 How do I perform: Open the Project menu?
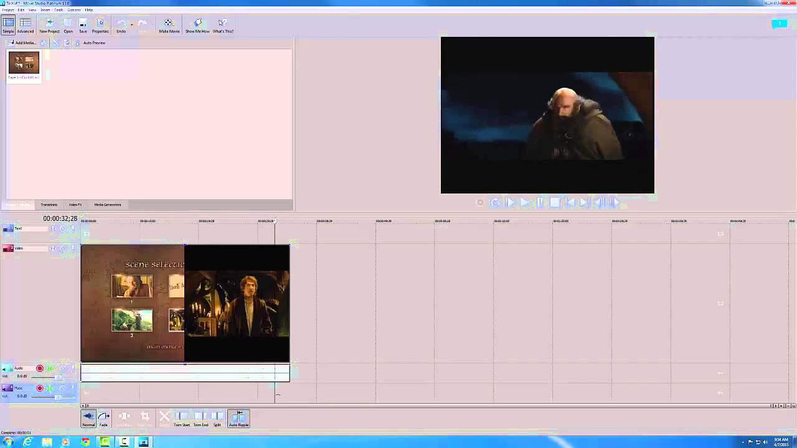tap(7, 10)
